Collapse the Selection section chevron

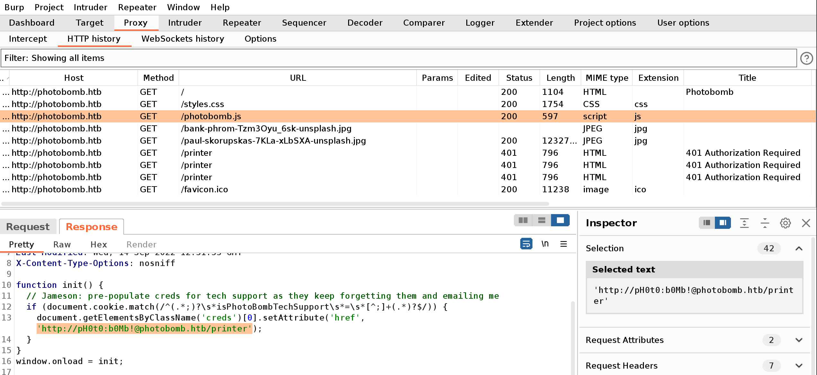(799, 248)
